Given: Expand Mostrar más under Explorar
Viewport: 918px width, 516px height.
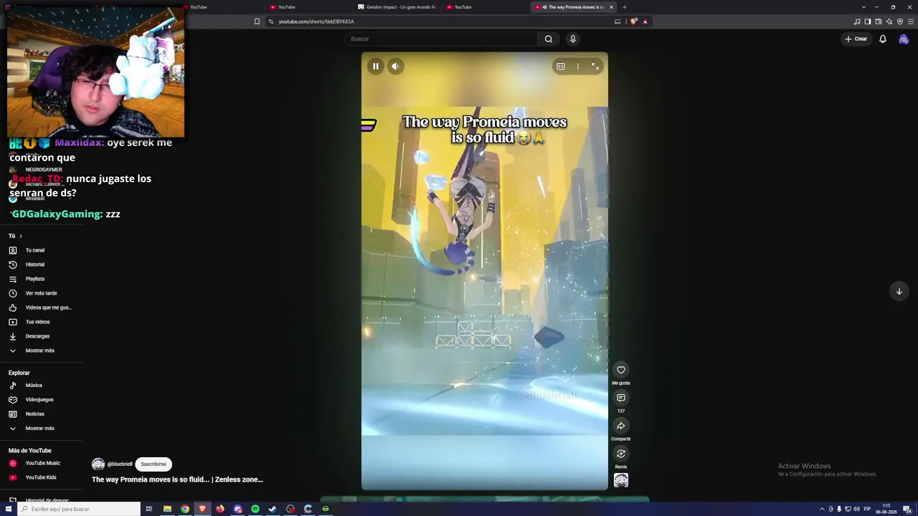Looking at the screenshot, I should click(x=40, y=429).
